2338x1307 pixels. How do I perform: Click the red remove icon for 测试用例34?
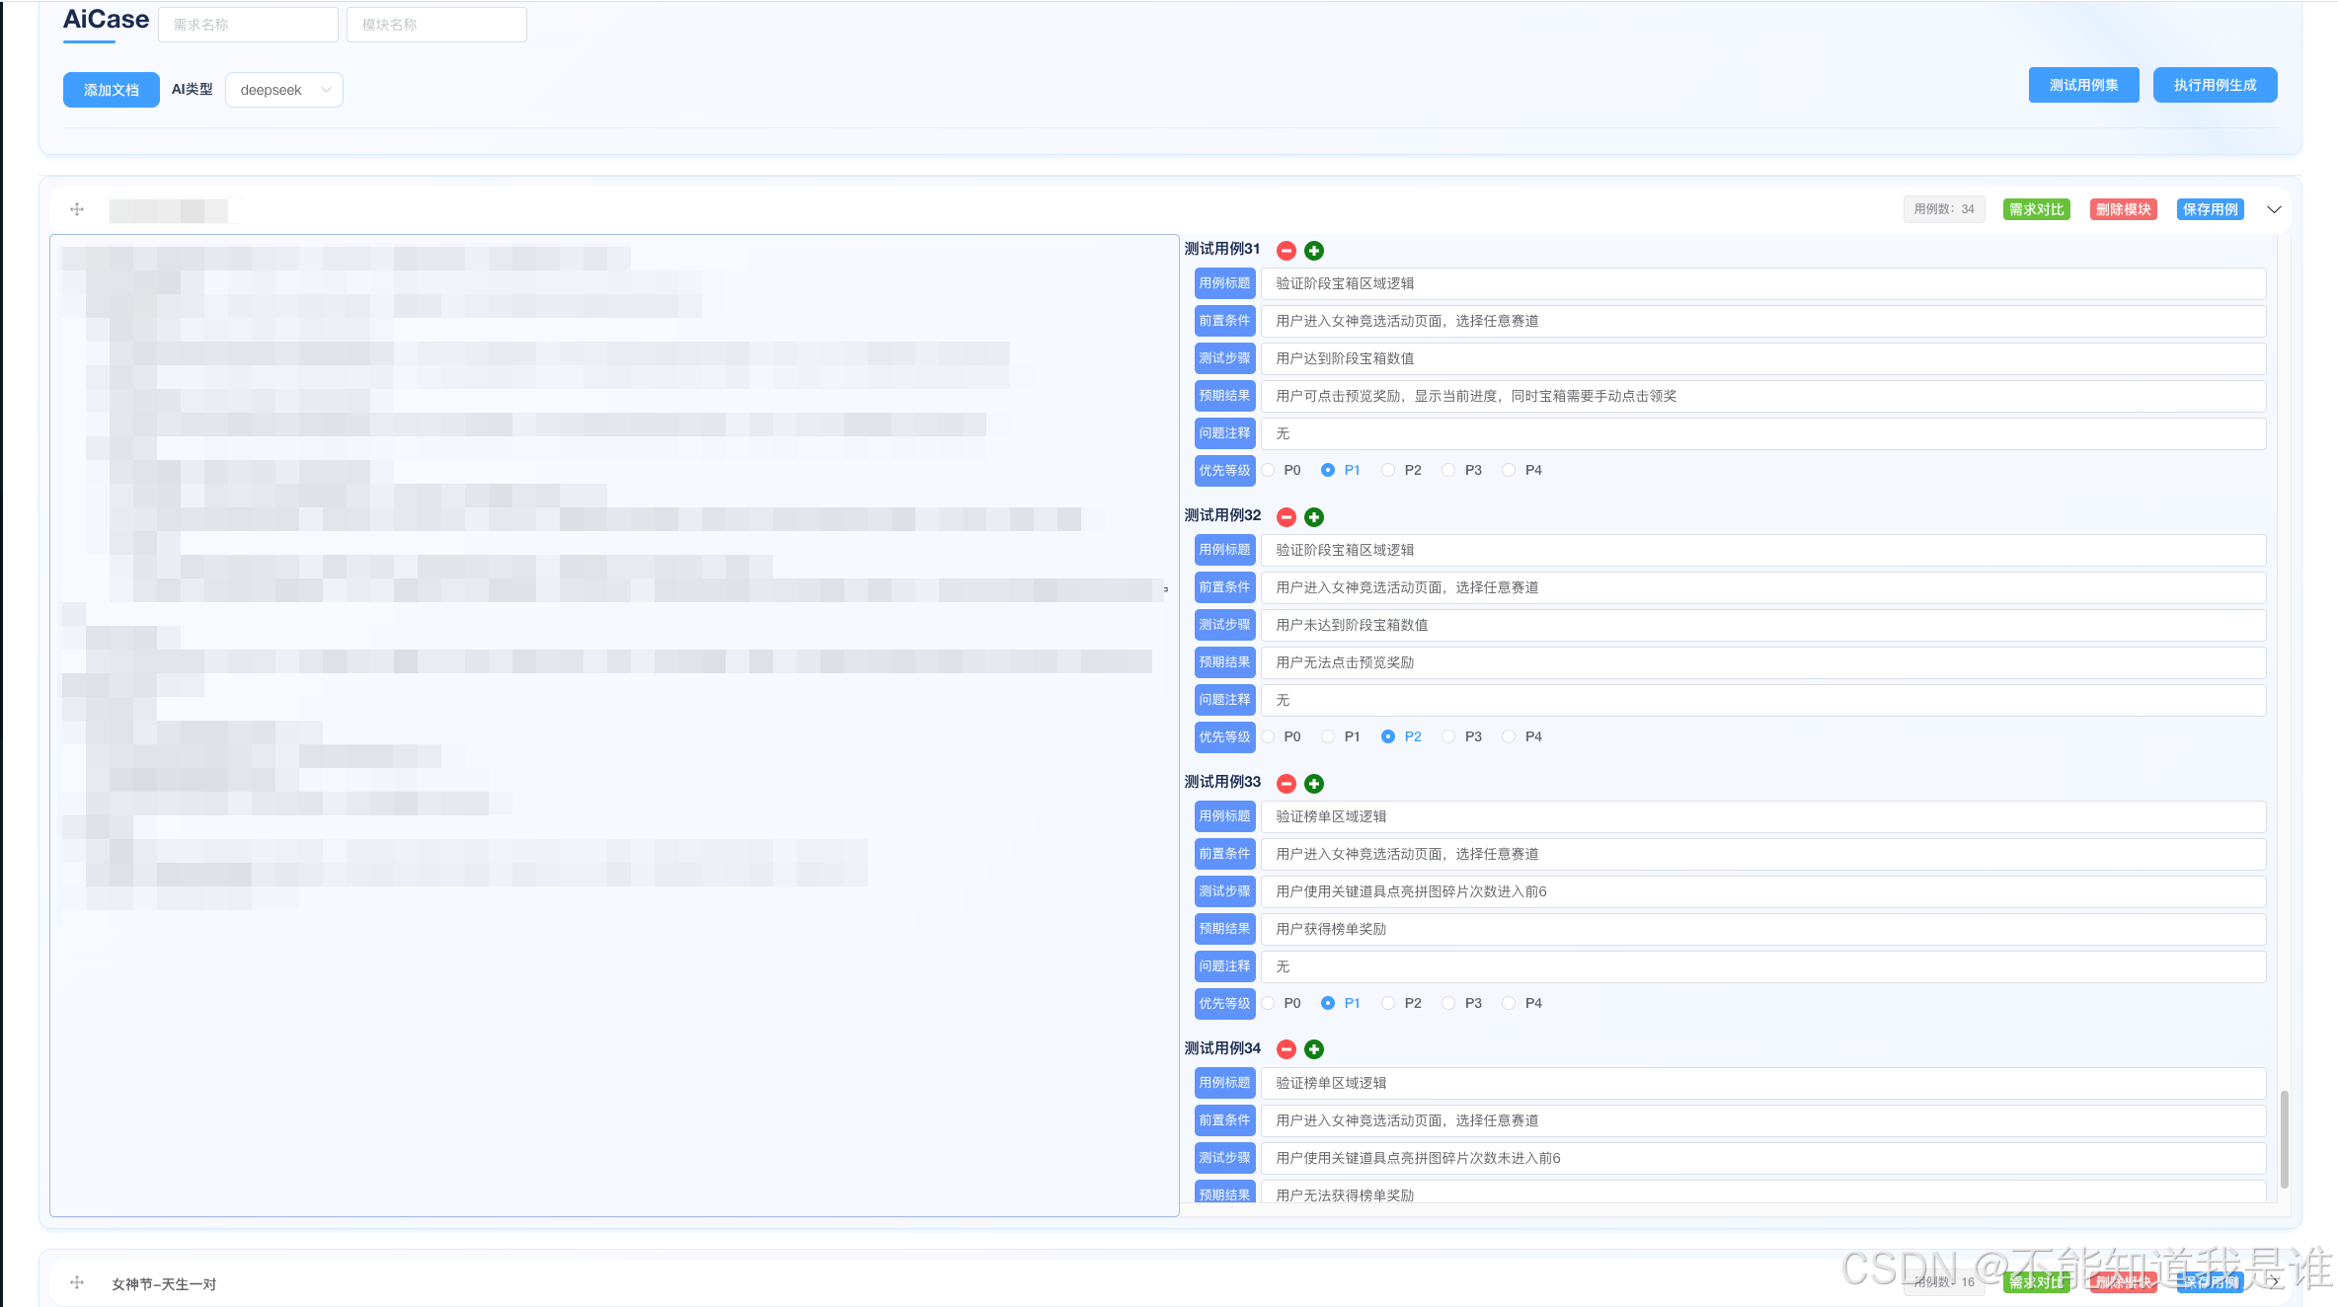[1286, 1049]
